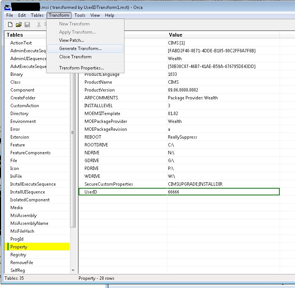The image size is (295, 288).
Task: Select the CreateFolder table
Action: coord(23,98)
